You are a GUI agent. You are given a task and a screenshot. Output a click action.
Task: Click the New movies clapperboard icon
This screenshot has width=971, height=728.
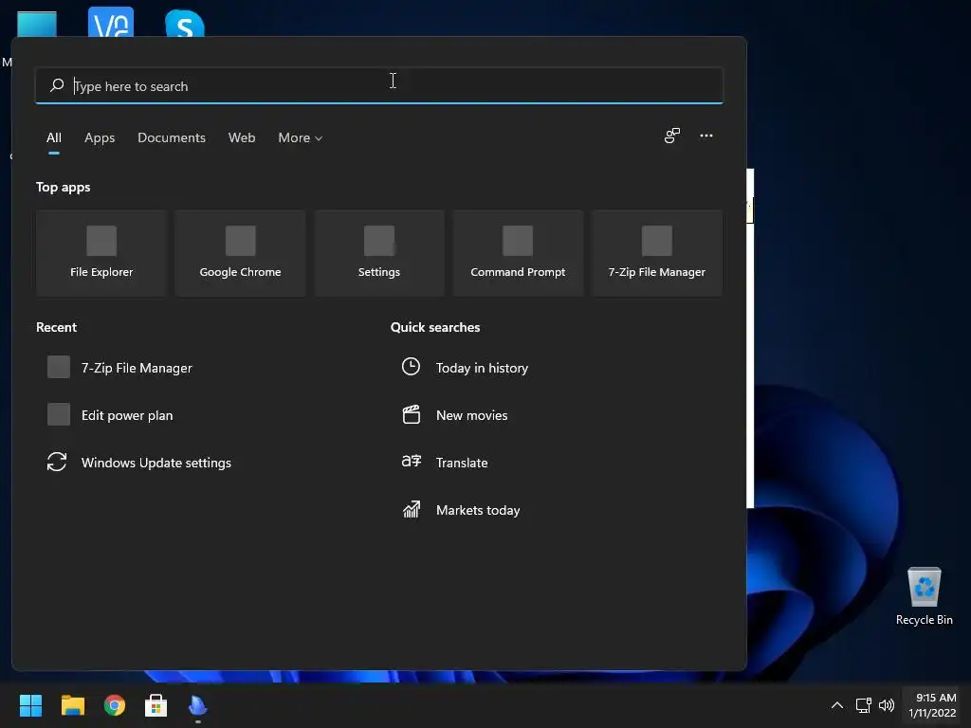tap(412, 414)
